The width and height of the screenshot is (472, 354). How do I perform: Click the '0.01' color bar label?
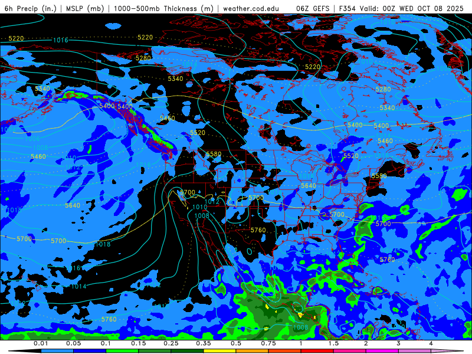click(41, 343)
